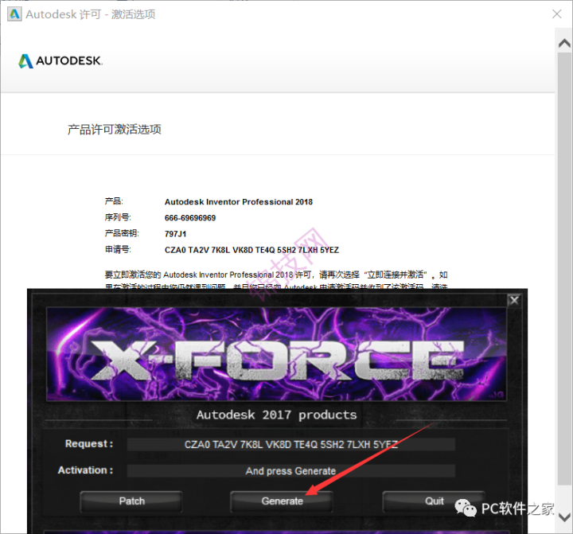
Task: Close the Autodesk license activation window
Action: (x=556, y=14)
